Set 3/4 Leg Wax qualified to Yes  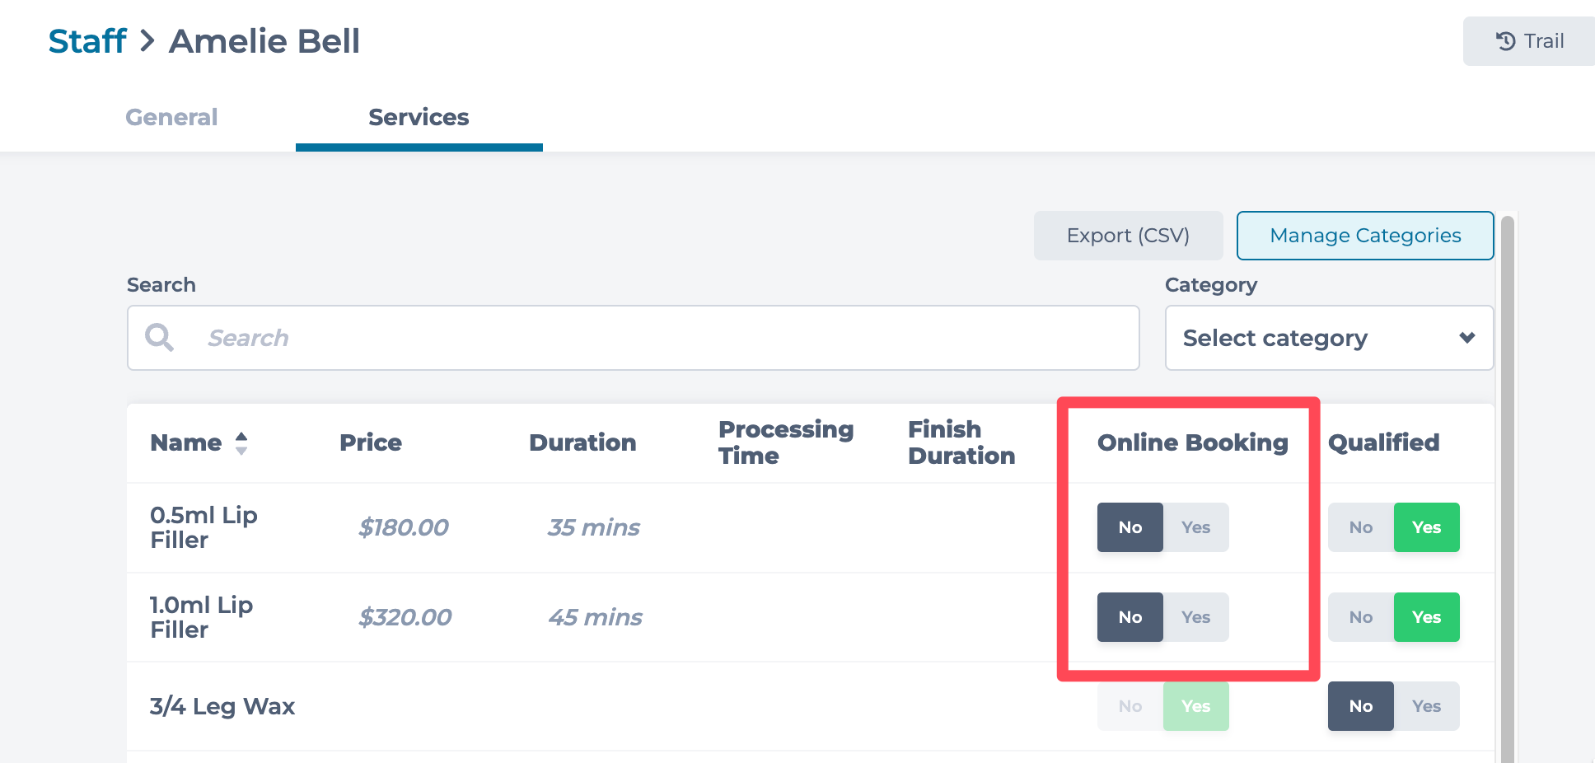pyautogui.click(x=1427, y=706)
